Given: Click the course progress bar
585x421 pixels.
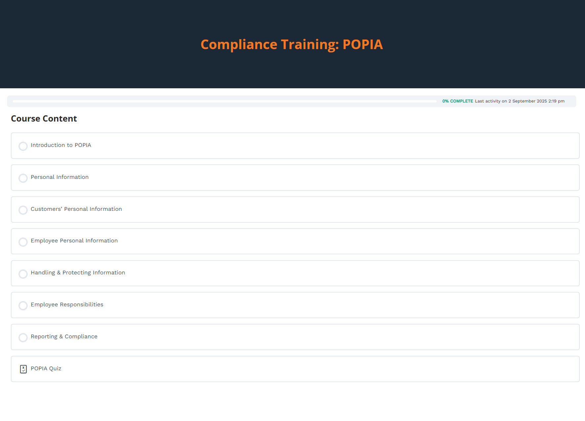Looking at the screenshot, I should [x=224, y=101].
